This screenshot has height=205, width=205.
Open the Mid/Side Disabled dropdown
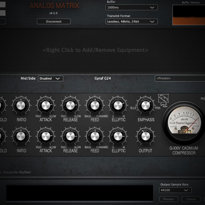(x=51, y=79)
